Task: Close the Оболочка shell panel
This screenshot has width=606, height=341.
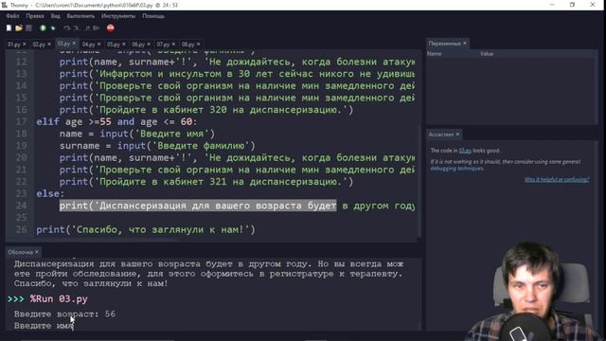Action: click(37, 252)
